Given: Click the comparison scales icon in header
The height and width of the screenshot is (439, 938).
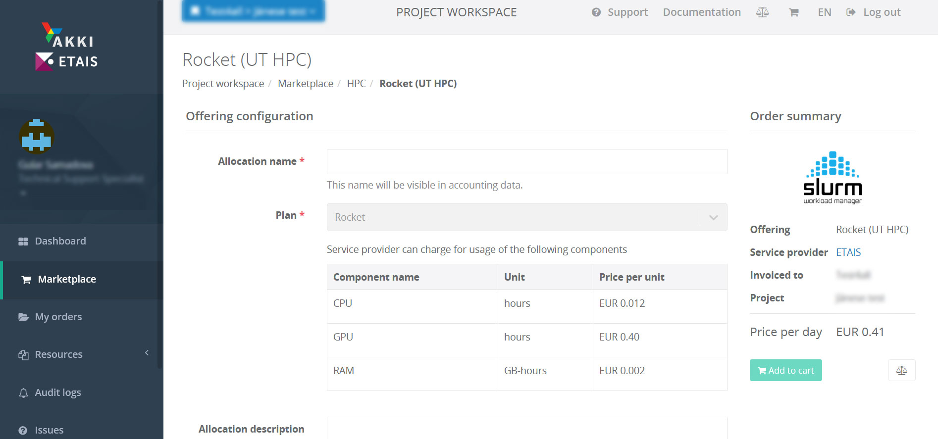Looking at the screenshot, I should [763, 12].
